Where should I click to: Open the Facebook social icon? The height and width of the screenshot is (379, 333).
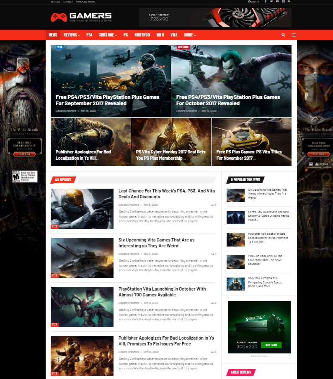pyautogui.click(x=266, y=2)
